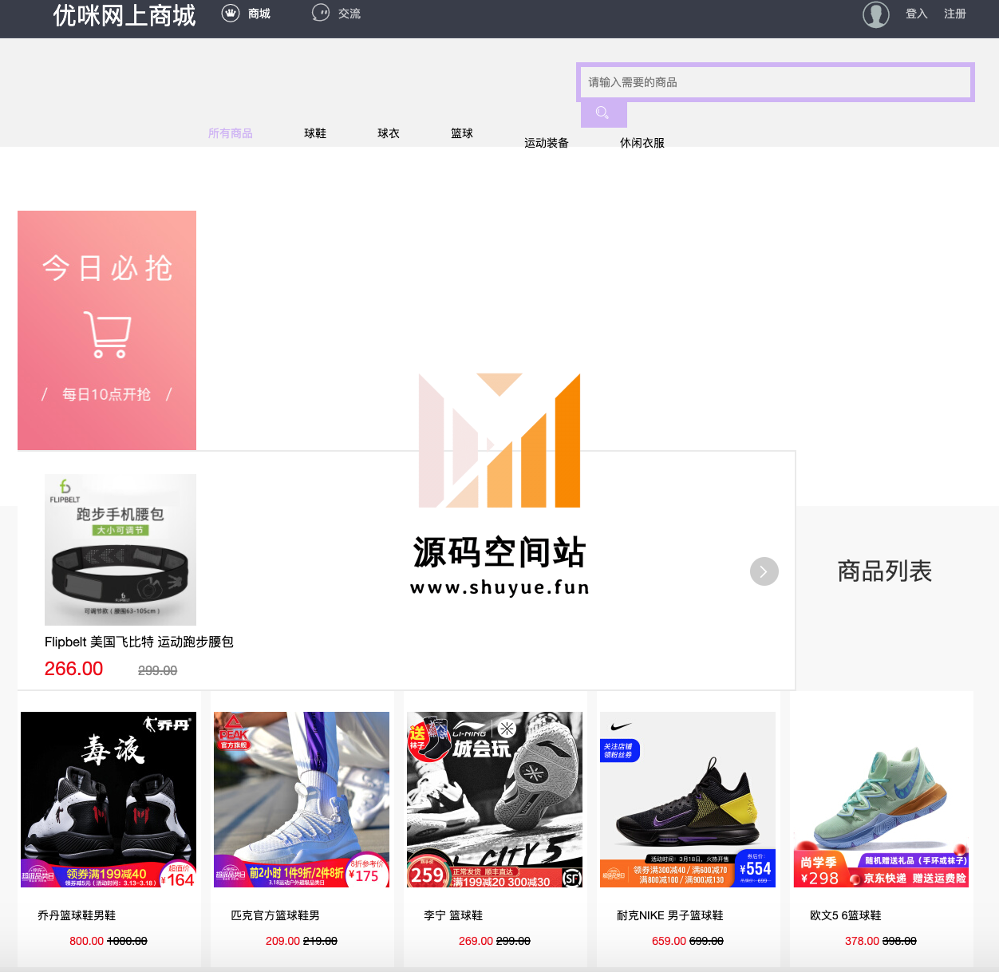Click the 注册 register link
999x972 pixels.
(x=955, y=14)
